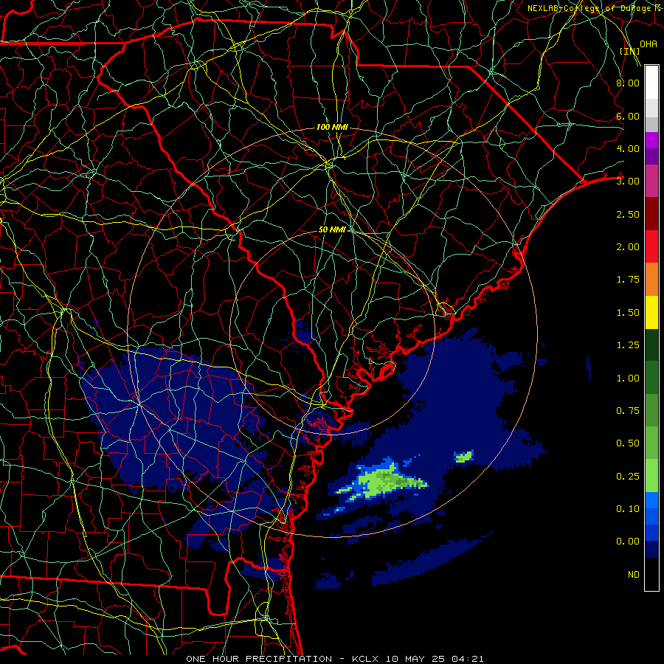Select the bright red legend swatch

click(x=651, y=247)
